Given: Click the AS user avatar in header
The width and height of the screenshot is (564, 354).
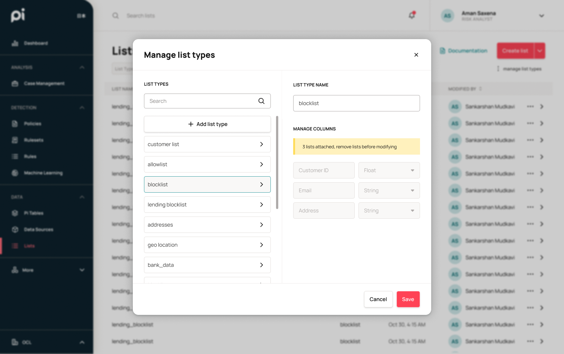Looking at the screenshot, I should (448, 16).
